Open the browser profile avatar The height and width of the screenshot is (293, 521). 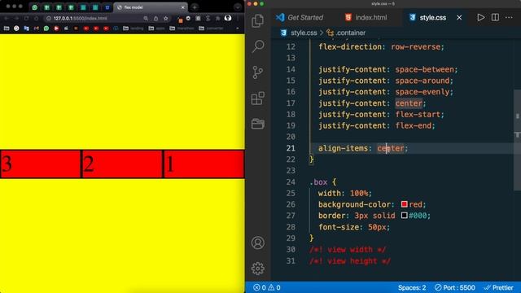[228, 18]
